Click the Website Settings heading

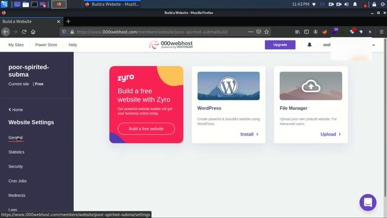click(x=31, y=122)
